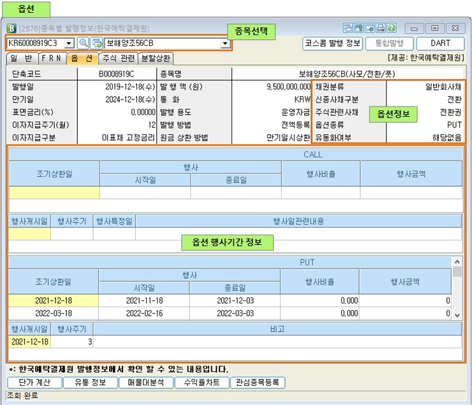Select the PUT row cell 2022-03-18

(x=54, y=313)
